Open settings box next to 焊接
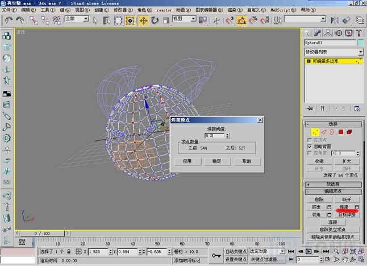 tap(357, 207)
